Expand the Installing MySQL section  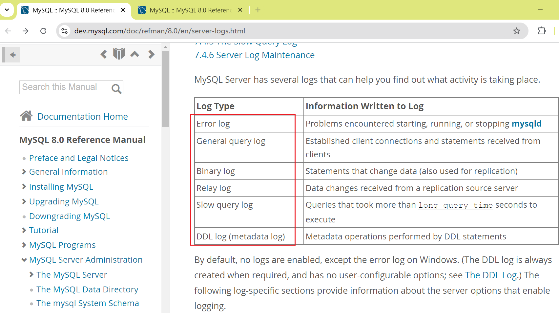point(24,187)
